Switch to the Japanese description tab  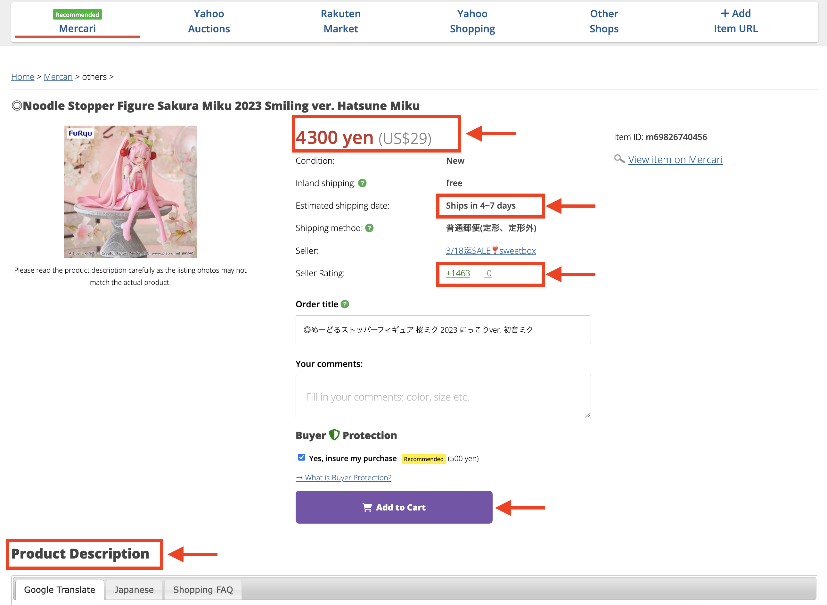coord(134,590)
